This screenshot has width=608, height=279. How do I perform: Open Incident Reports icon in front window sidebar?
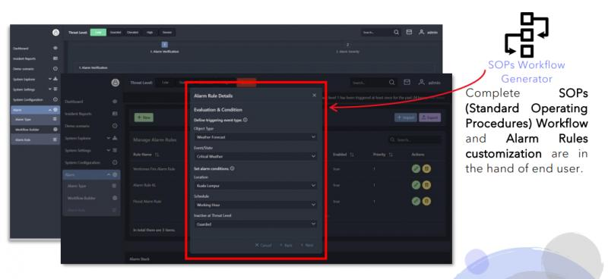click(115, 114)
